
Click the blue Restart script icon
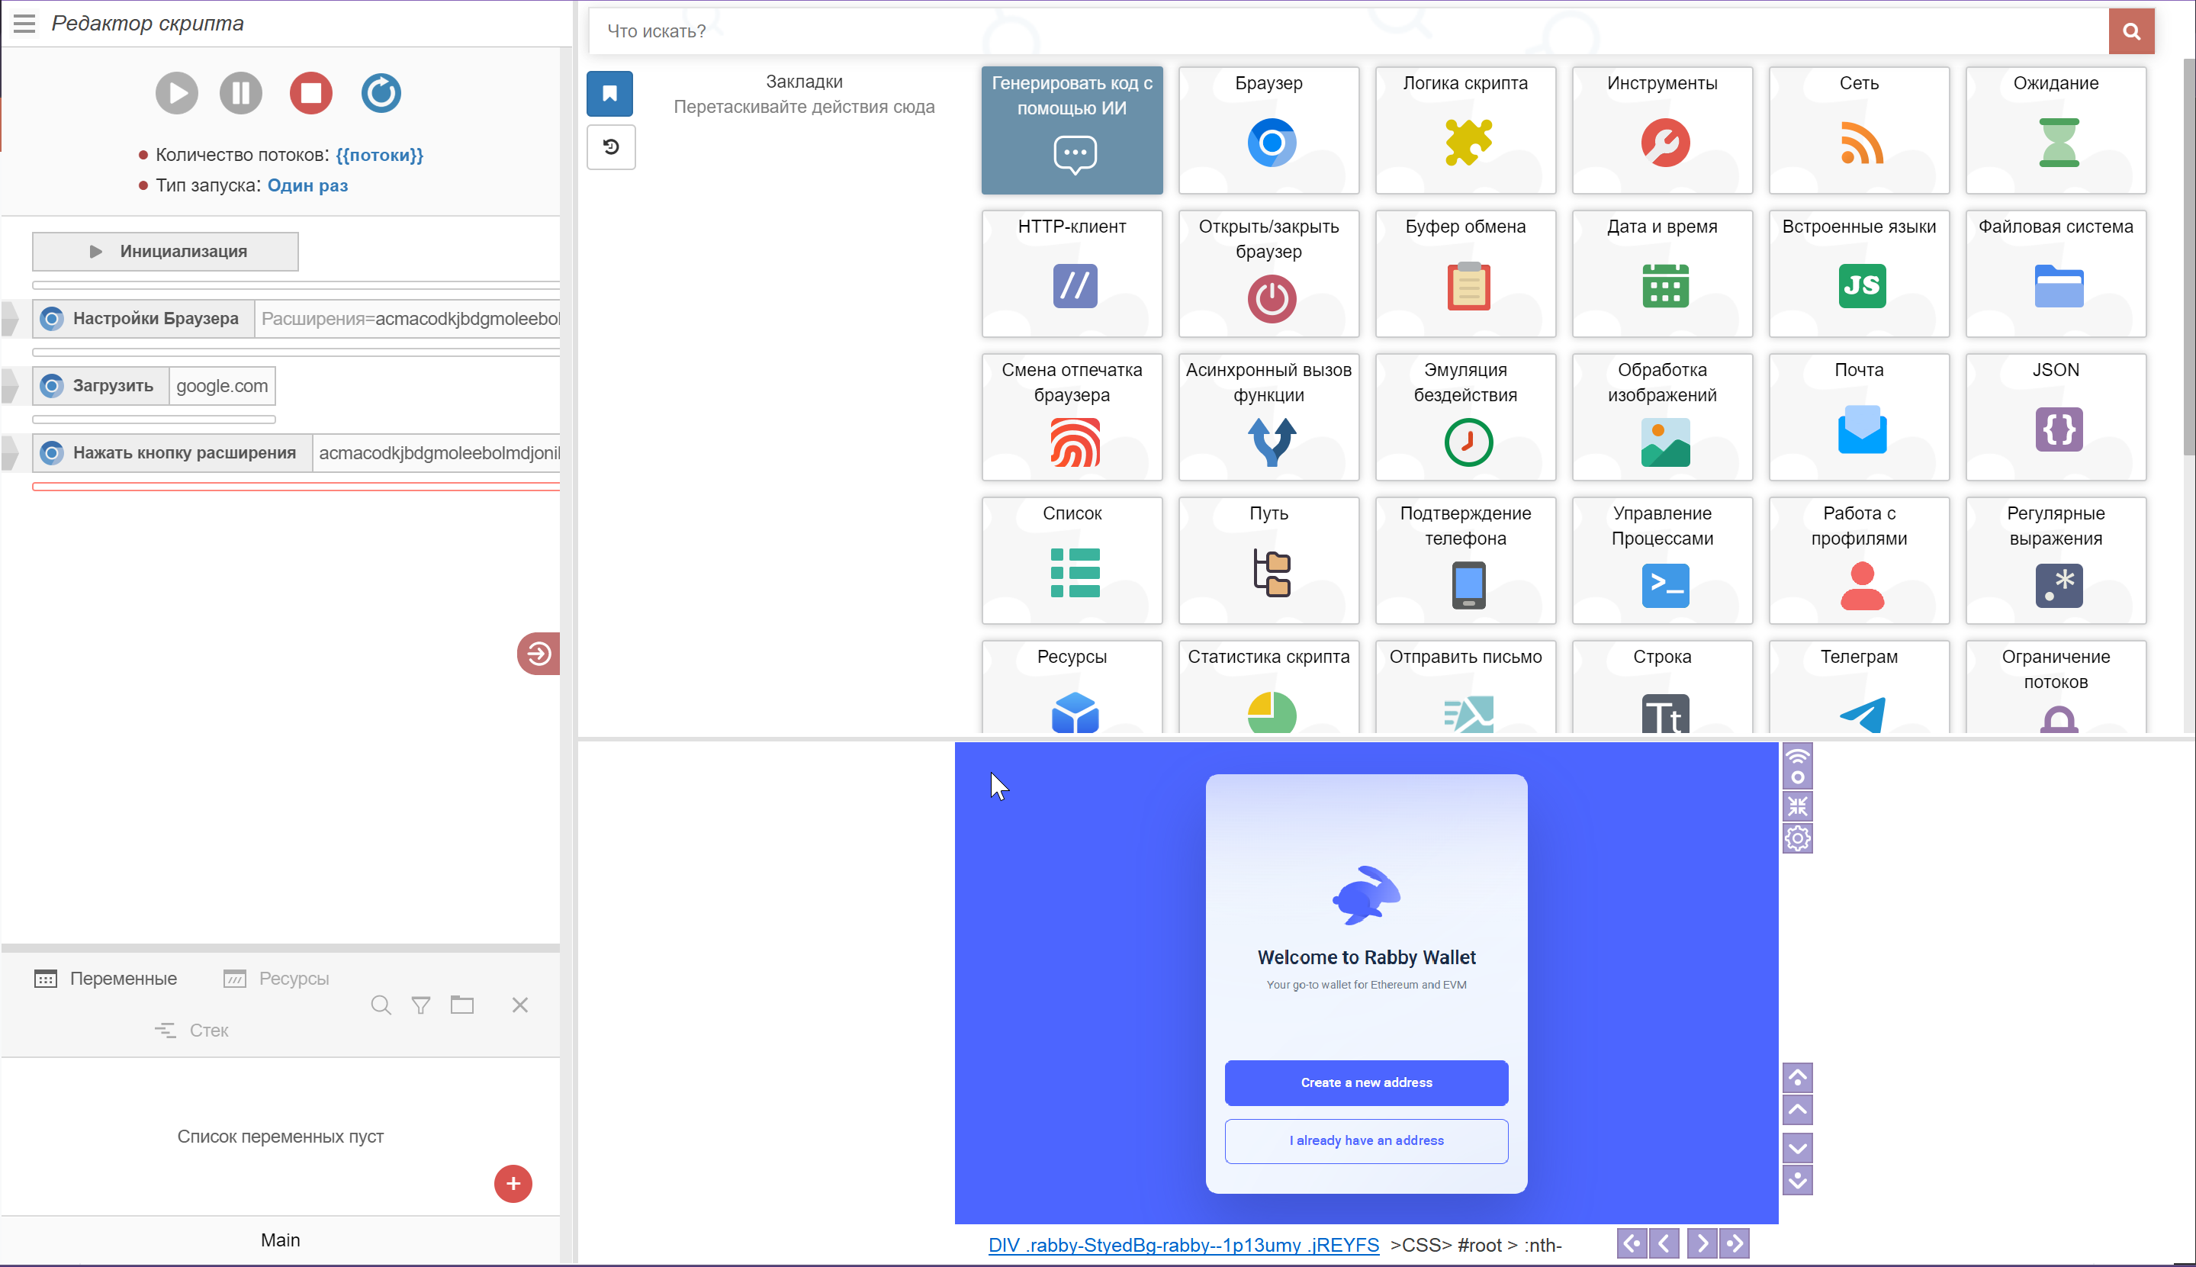[x=381, y=93]
